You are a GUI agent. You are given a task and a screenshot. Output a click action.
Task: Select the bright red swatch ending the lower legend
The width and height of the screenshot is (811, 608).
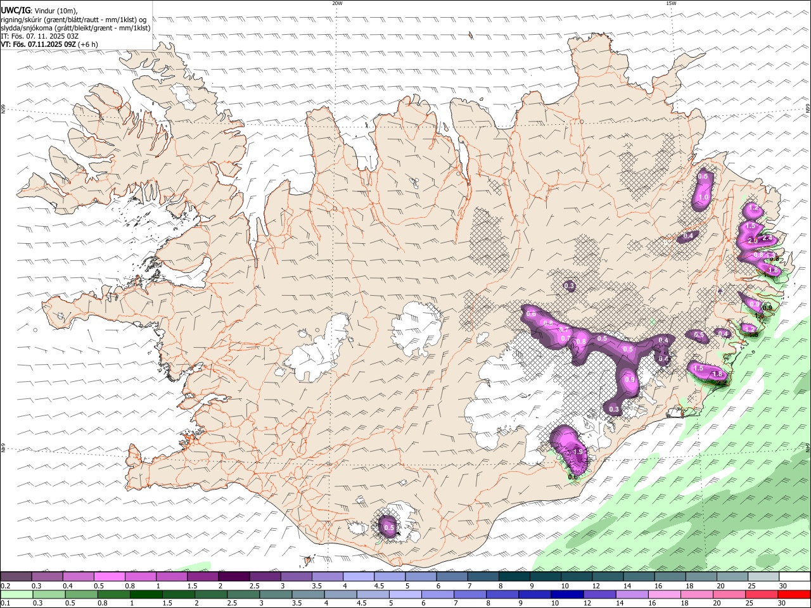(794, 595)
